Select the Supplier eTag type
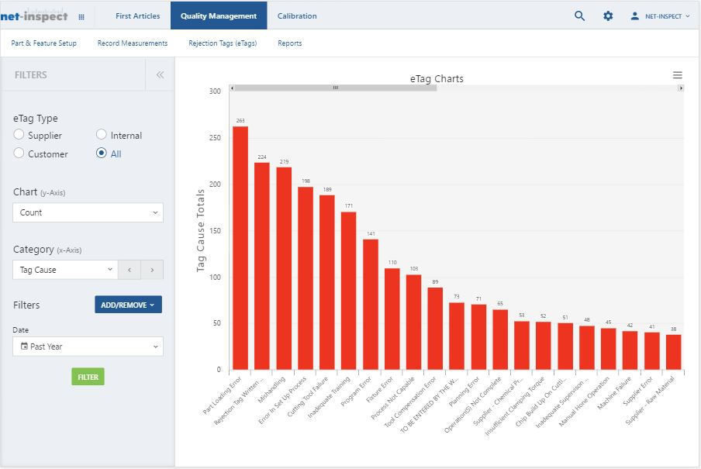This screenshot has width=701, height=469. point(20,135)
